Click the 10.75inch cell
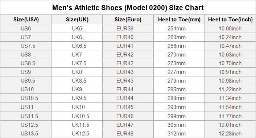256x138 pixels. point(230,63)
